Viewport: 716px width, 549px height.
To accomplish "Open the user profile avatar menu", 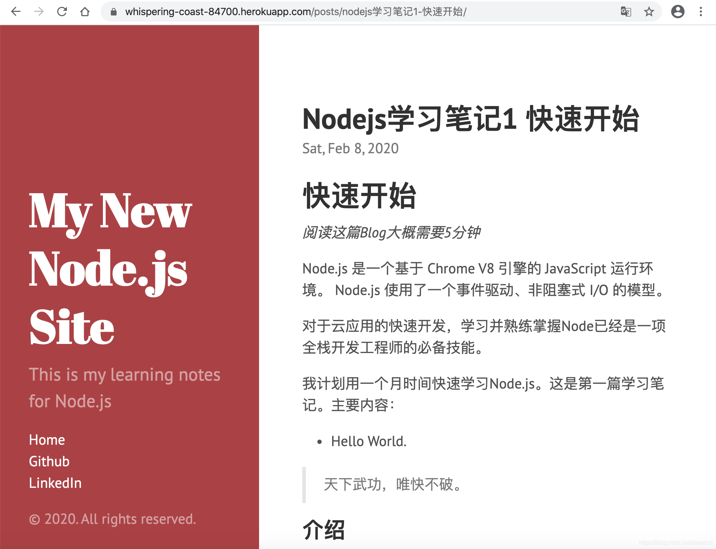I will click(678, 12).
